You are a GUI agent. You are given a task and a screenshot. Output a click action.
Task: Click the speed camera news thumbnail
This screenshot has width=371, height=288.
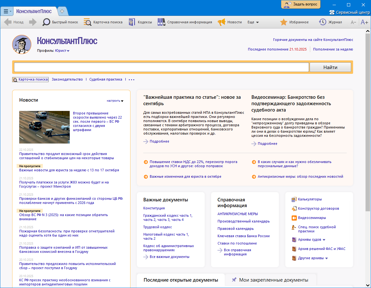44,127
